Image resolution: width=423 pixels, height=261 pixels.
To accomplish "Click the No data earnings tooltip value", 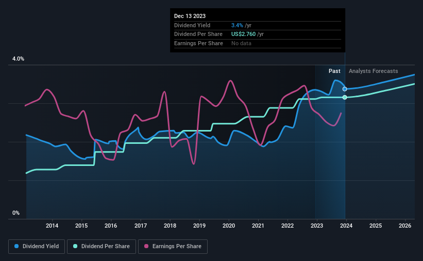I will coord(241,43).
